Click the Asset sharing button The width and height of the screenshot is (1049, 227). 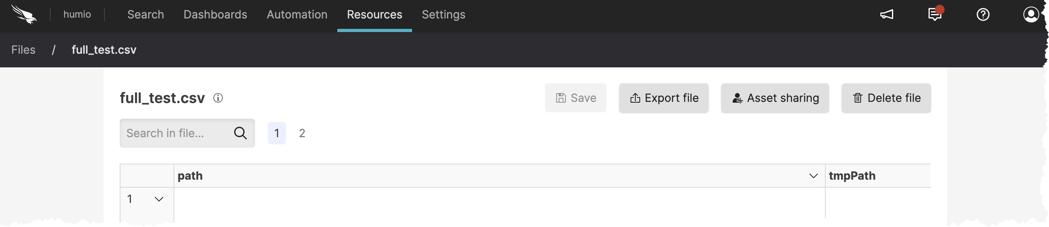coord(775,98)
